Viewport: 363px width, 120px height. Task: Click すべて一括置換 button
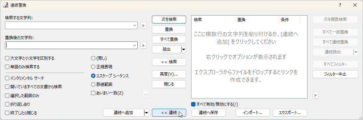[x=335, y=32]
